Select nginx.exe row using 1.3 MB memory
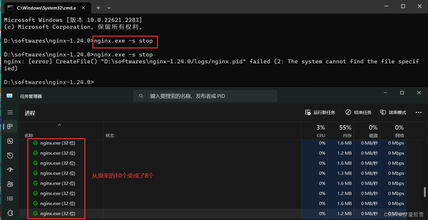 click(213, 173)
